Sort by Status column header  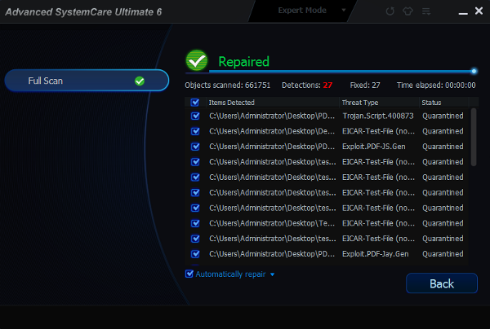[x=431, y=103]
